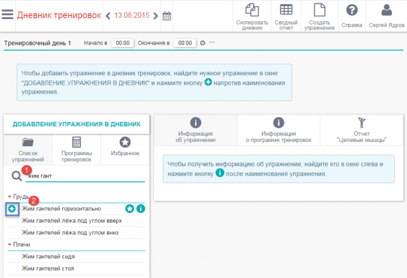Open the hamburger main menu
This screenshot has width=407, height=278.
7,15
